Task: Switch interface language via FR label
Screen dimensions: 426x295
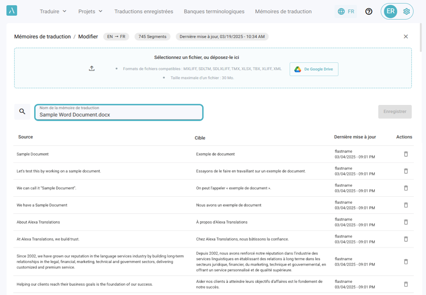Action: (351, 11)
